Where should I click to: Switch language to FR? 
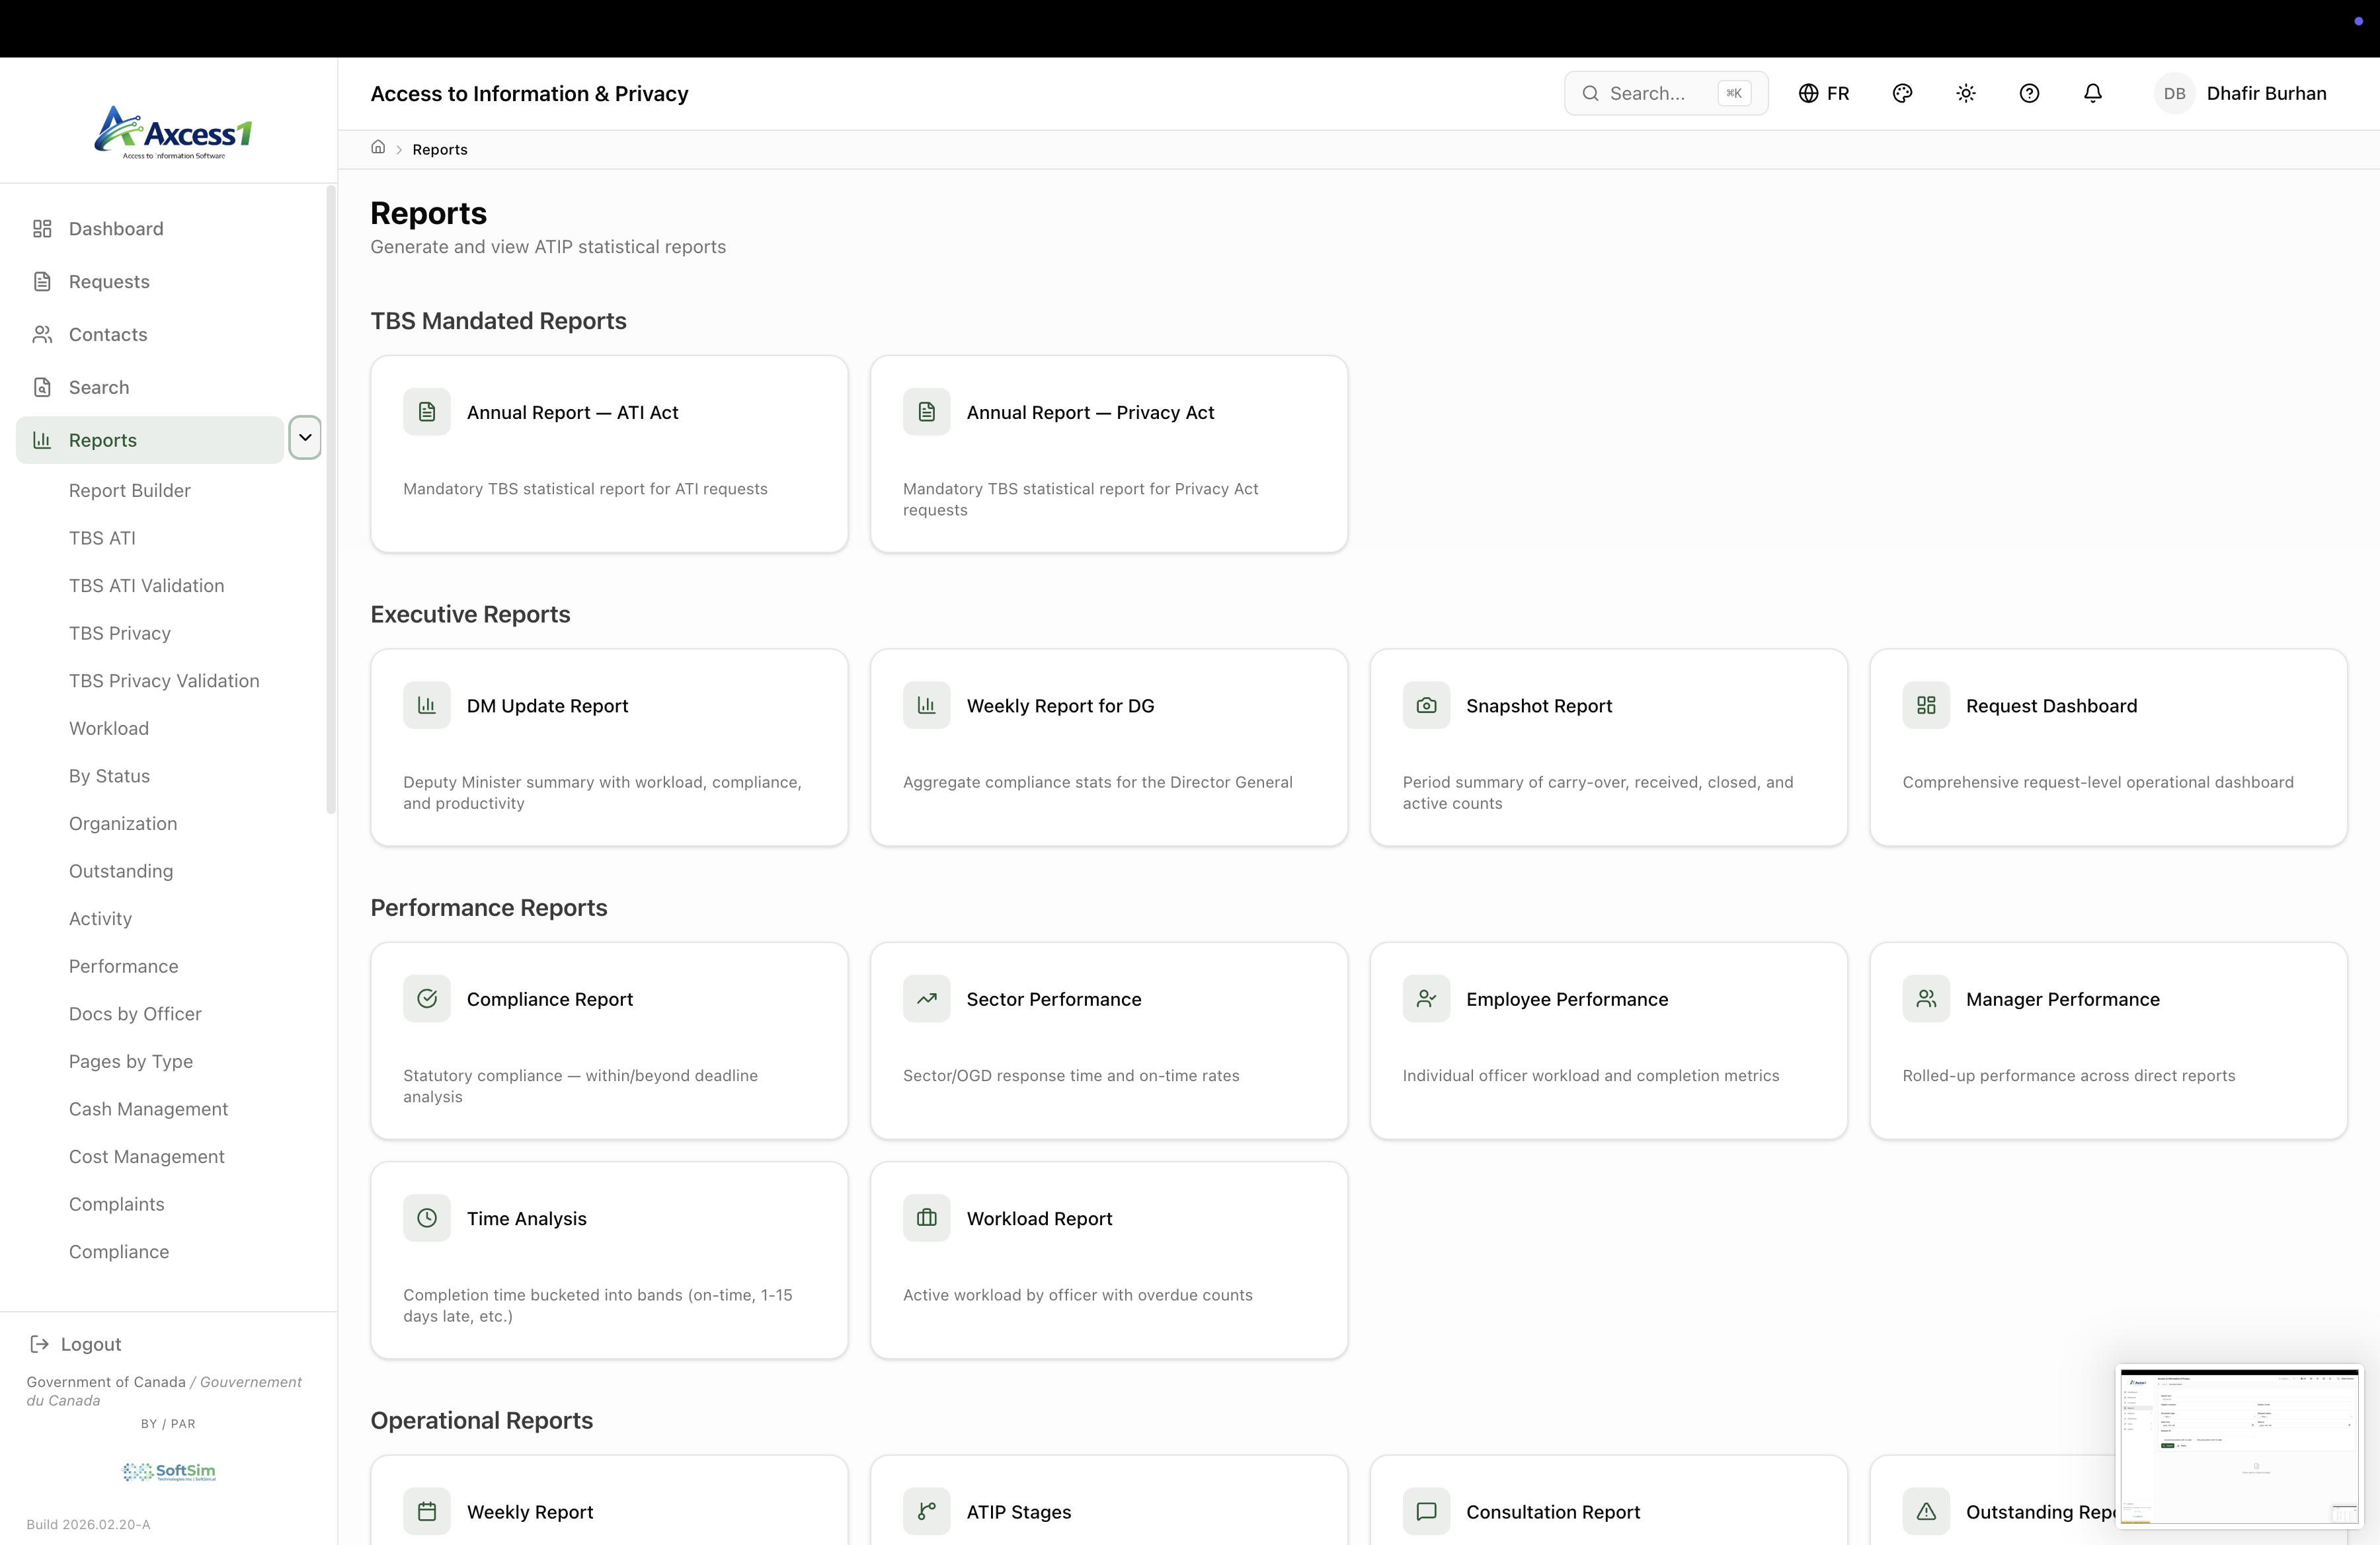(x=1824, y=93)
